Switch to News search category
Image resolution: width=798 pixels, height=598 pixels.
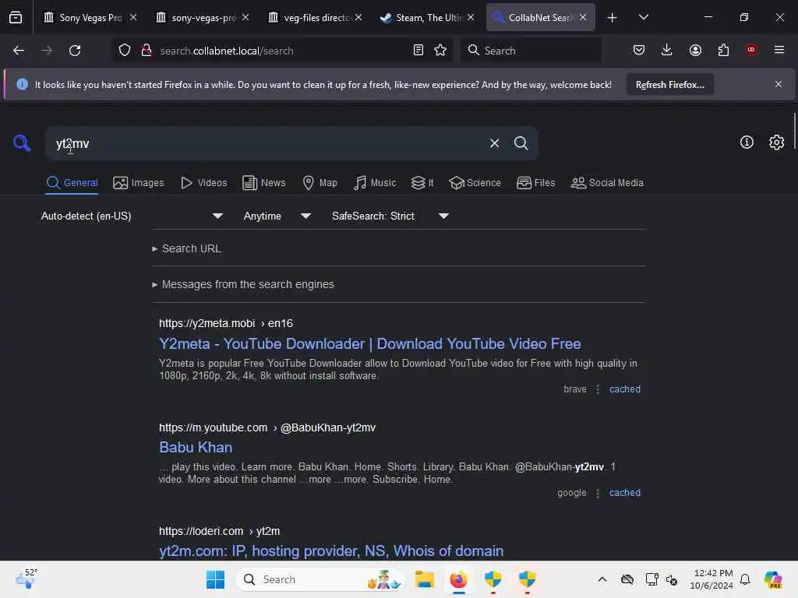click(x=263, y=182)
